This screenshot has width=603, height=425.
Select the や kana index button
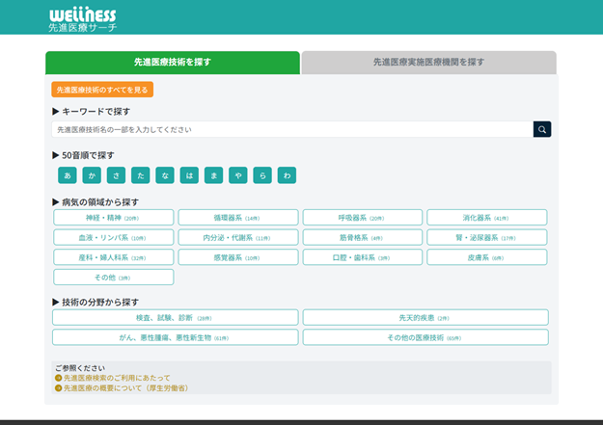[x=238, y=175]
